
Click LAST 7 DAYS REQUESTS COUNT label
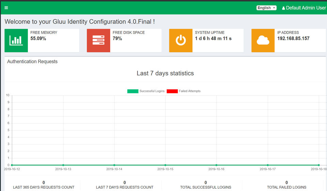click(x=125, y=187)
